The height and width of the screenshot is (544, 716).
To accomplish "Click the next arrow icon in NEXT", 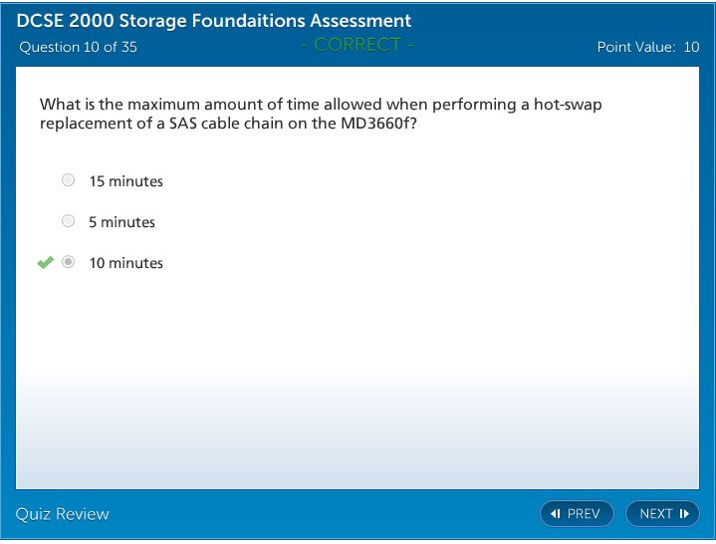I will pyautogui.click(x=684, y=514).
